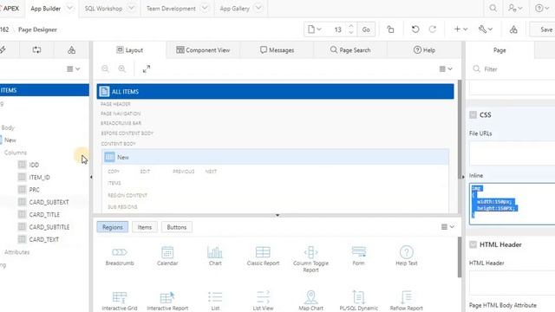Click the App Builder menu label
Viewport: 555px width, 312px height.
click(45, 8)
